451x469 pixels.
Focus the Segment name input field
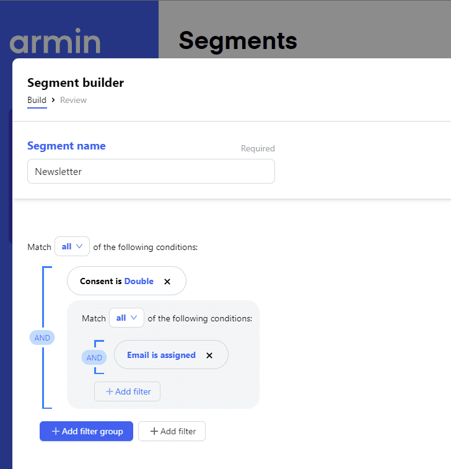pyautogui.click(x=151, y=171)
